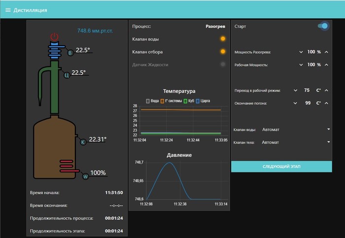Click the Продолжительность процесса value
345x238 pixels.
click(114, 218)
